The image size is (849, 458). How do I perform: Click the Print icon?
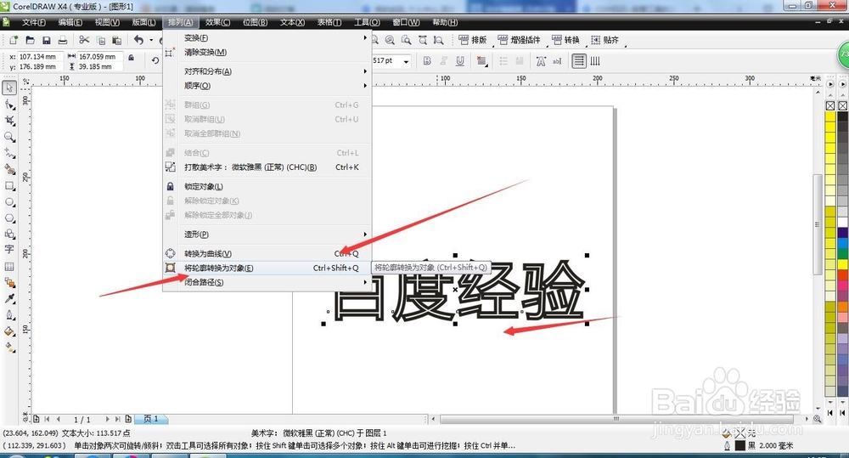coord(63,40)
